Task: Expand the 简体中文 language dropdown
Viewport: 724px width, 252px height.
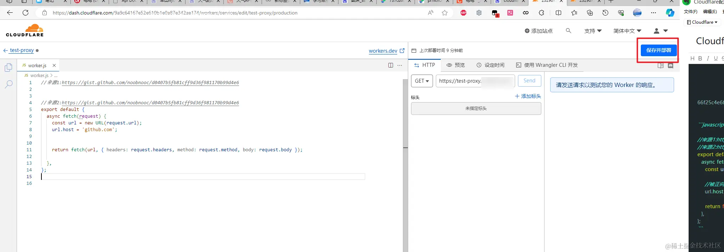Action: coord(627,31)
